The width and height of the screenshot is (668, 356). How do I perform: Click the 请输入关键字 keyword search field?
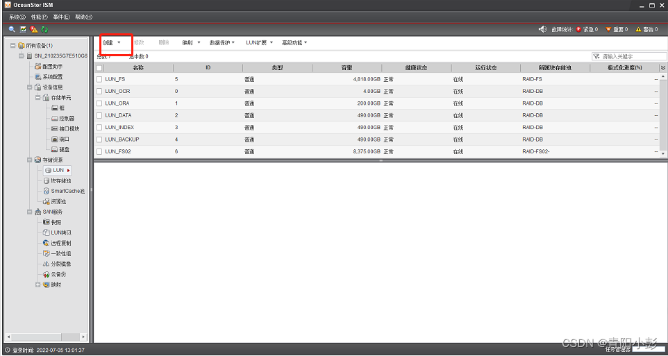629,56
